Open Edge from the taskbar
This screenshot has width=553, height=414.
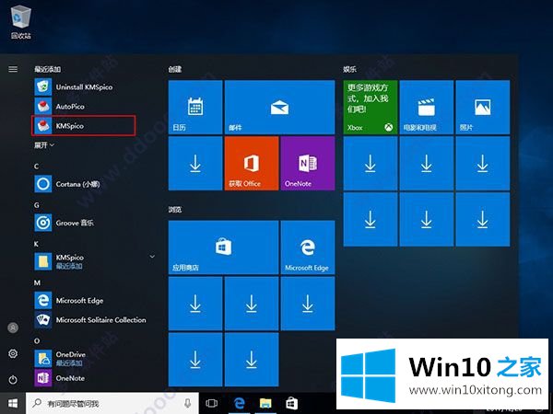point(239,403)
